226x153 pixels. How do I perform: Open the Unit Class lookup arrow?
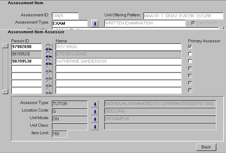[95, 127]
